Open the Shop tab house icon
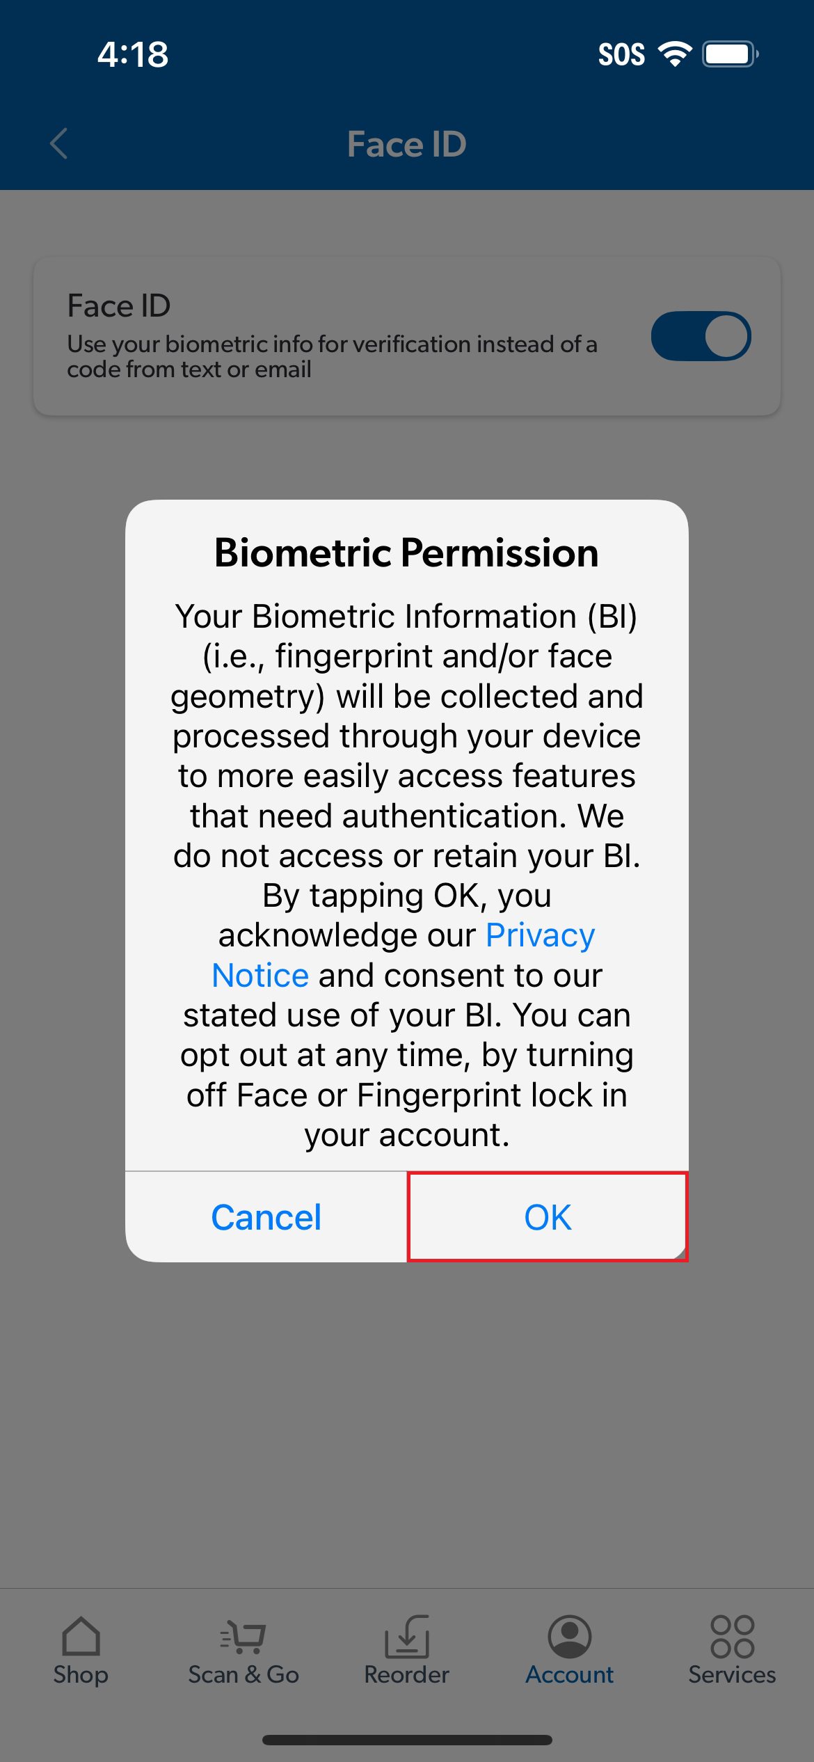Screen dimensions: 814x1762 pos(81,1635)
